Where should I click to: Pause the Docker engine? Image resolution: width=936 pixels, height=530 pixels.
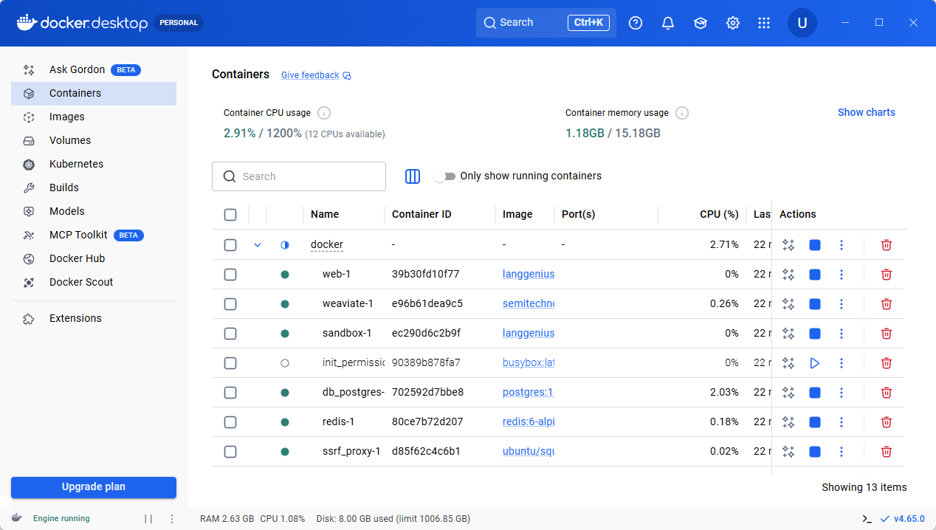click(148, 518)
